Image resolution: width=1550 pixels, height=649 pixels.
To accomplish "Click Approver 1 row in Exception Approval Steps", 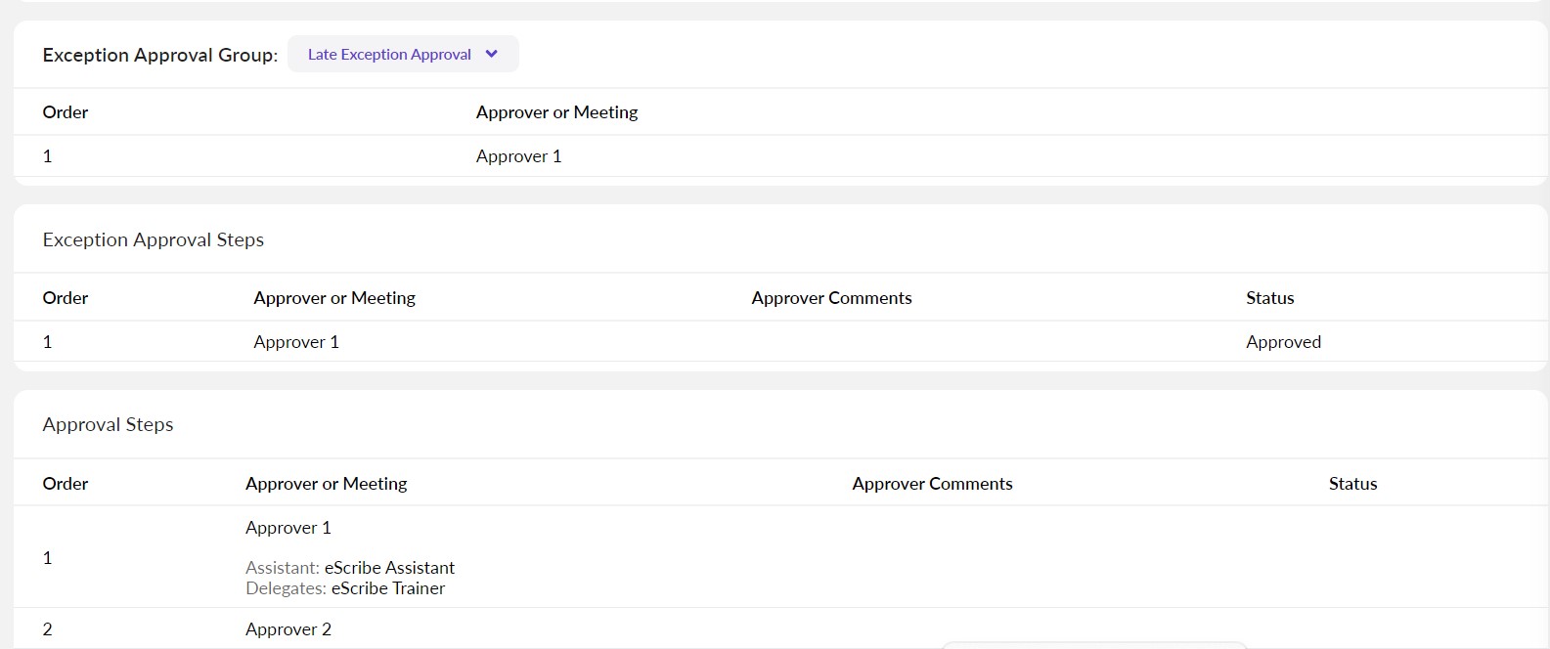I will [x=296, y=342].
